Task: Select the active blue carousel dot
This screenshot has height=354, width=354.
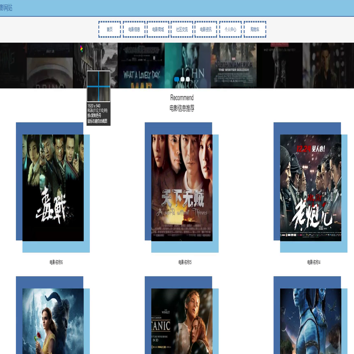Action: 177,79
